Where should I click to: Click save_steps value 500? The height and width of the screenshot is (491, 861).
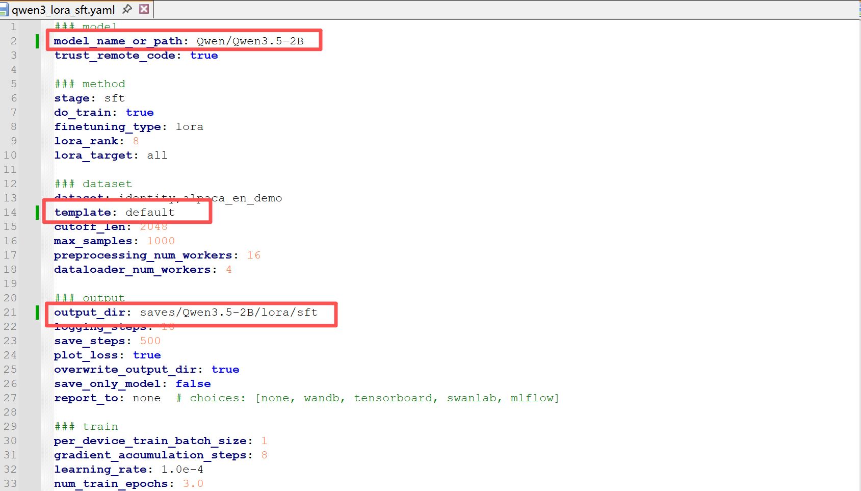(x=150, y=341)
